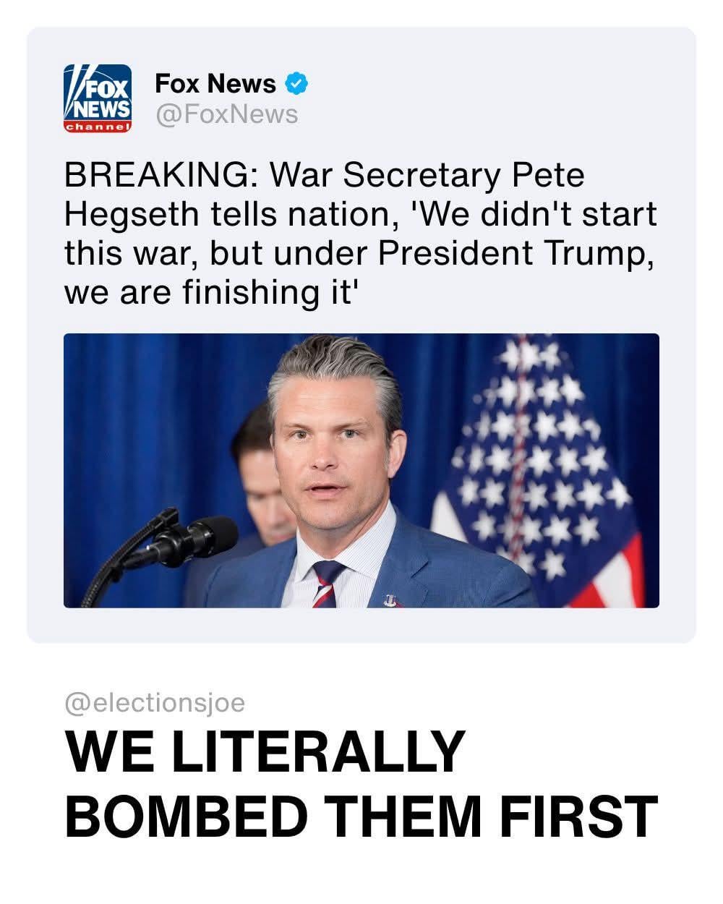This screenshot has height=904, width=723.
Task: Click the phrase "we are finishing it"
Action: tap(211, 292)
